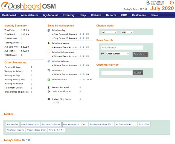
Task: Open the Ebay menu
Action: pos(83,15)
